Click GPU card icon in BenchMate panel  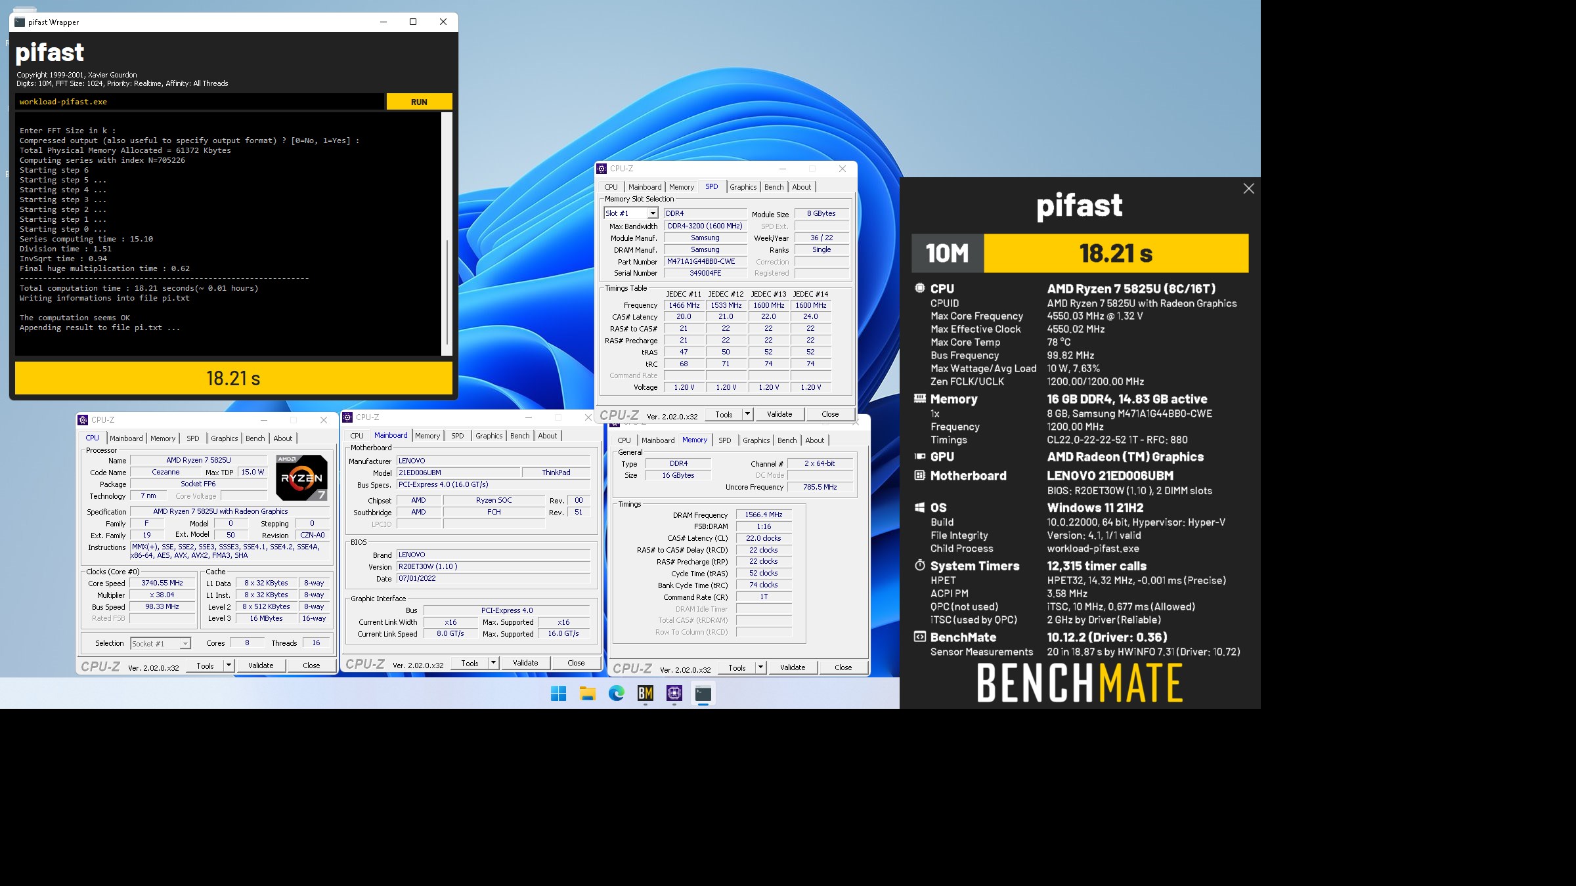coord(920,456)
